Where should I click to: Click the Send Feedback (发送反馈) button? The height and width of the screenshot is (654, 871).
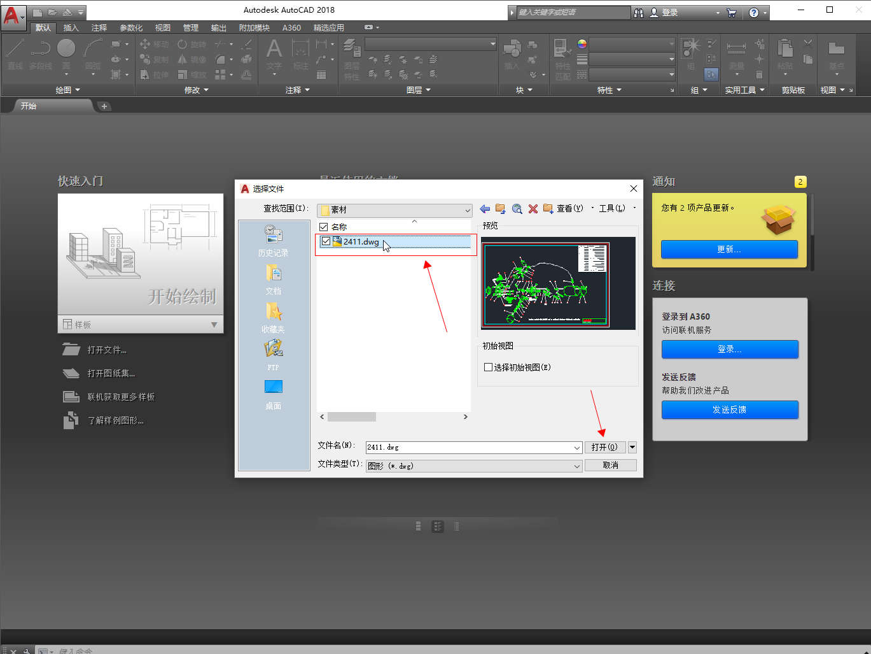(730, 409)
